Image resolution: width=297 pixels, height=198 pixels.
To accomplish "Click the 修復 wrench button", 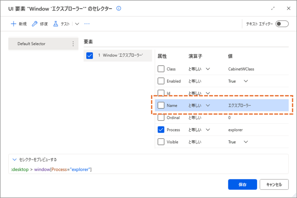I will (40, 24).
